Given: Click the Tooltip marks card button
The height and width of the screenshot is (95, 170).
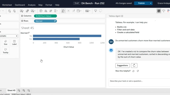Looking at the screenshot, I should coord(6,51).
